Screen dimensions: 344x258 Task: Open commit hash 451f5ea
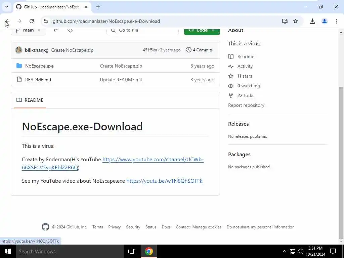pyautogui.click(x=149, y=50)
